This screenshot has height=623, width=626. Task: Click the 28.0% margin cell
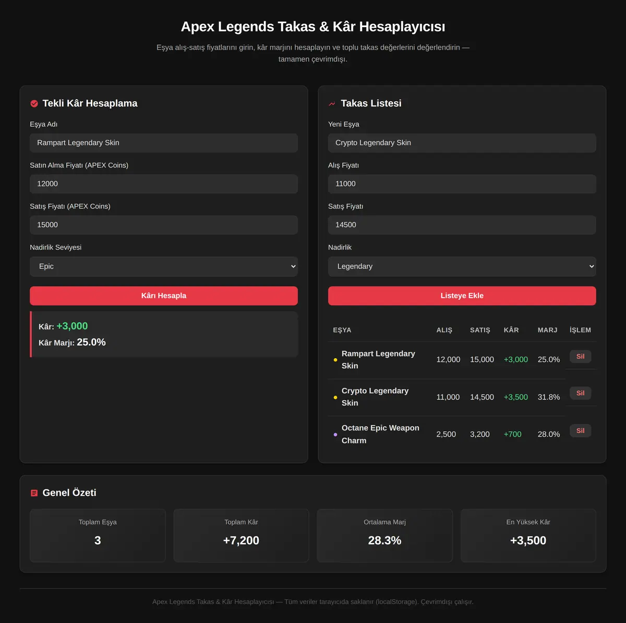tap(549, 434)
